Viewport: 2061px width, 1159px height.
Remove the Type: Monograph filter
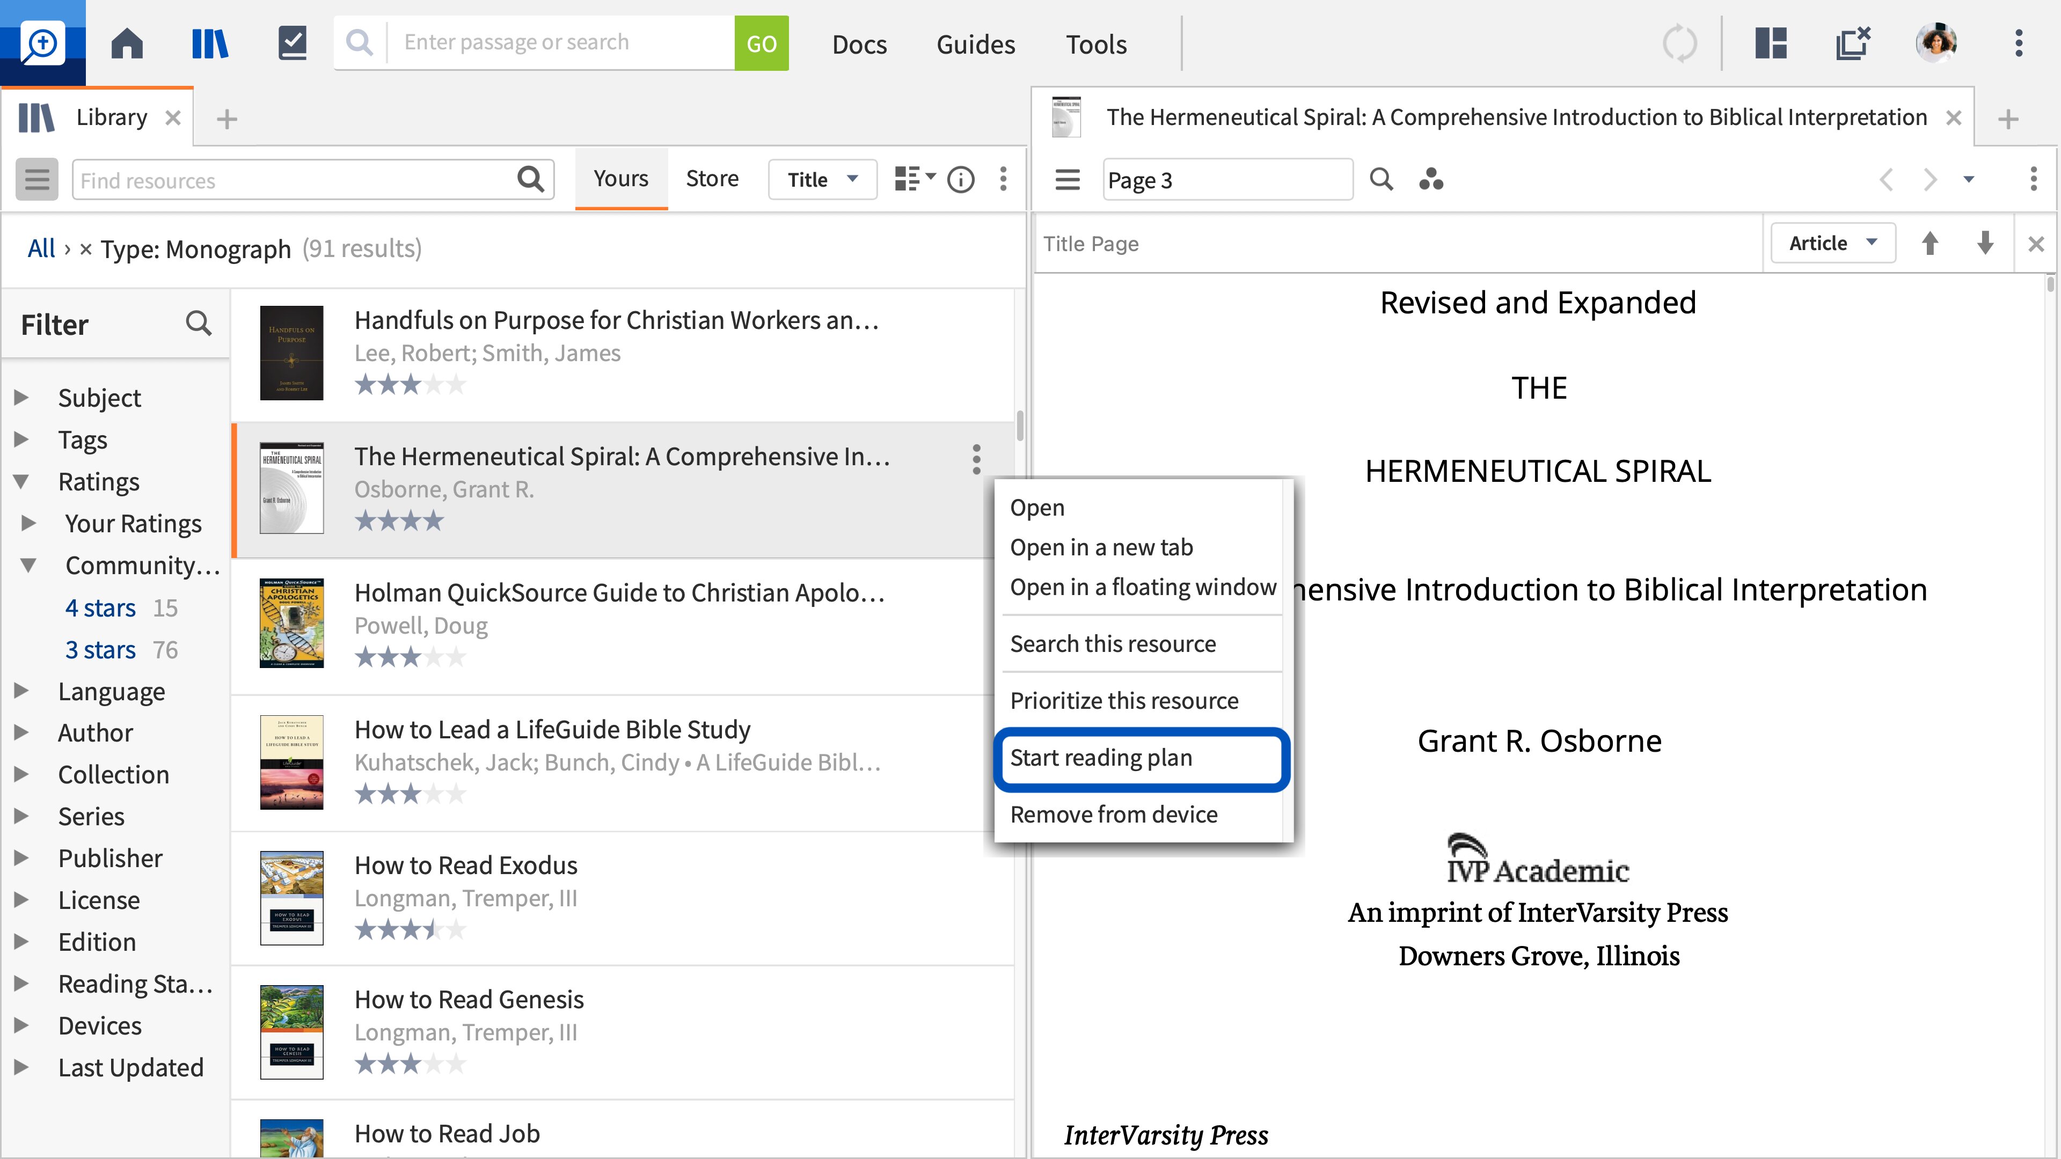[x=86, y=250]
